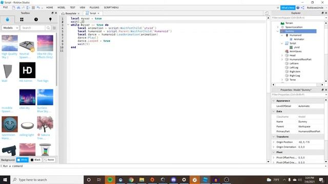
Task: Expand the Head node in Explorer
Action: tap(282, 56)
